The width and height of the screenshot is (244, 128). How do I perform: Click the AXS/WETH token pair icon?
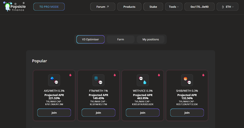pos(54,80)
